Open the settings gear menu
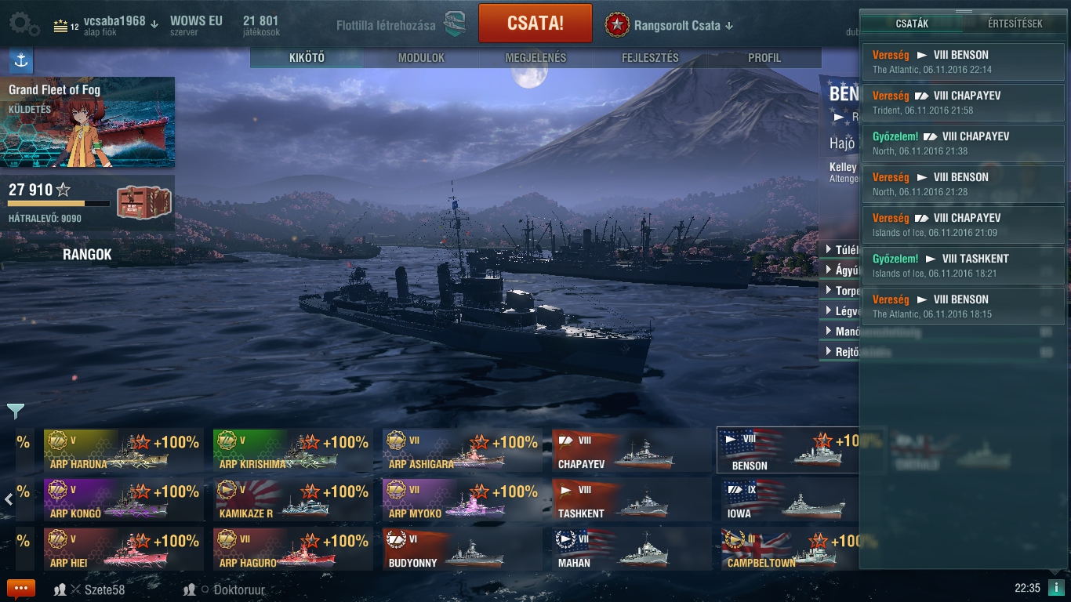This screenshot has width=1071, height=602. point(24,24)
